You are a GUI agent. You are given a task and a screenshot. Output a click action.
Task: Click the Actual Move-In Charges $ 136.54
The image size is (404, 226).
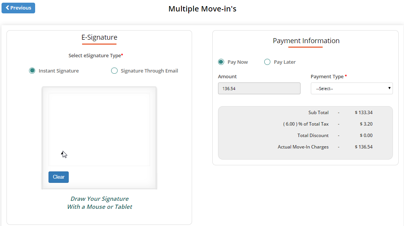364,147
